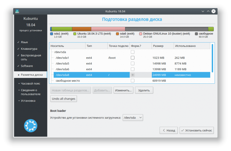
Task: Enable format checkbox for /dev/sda1
Action: click(133, 58)
